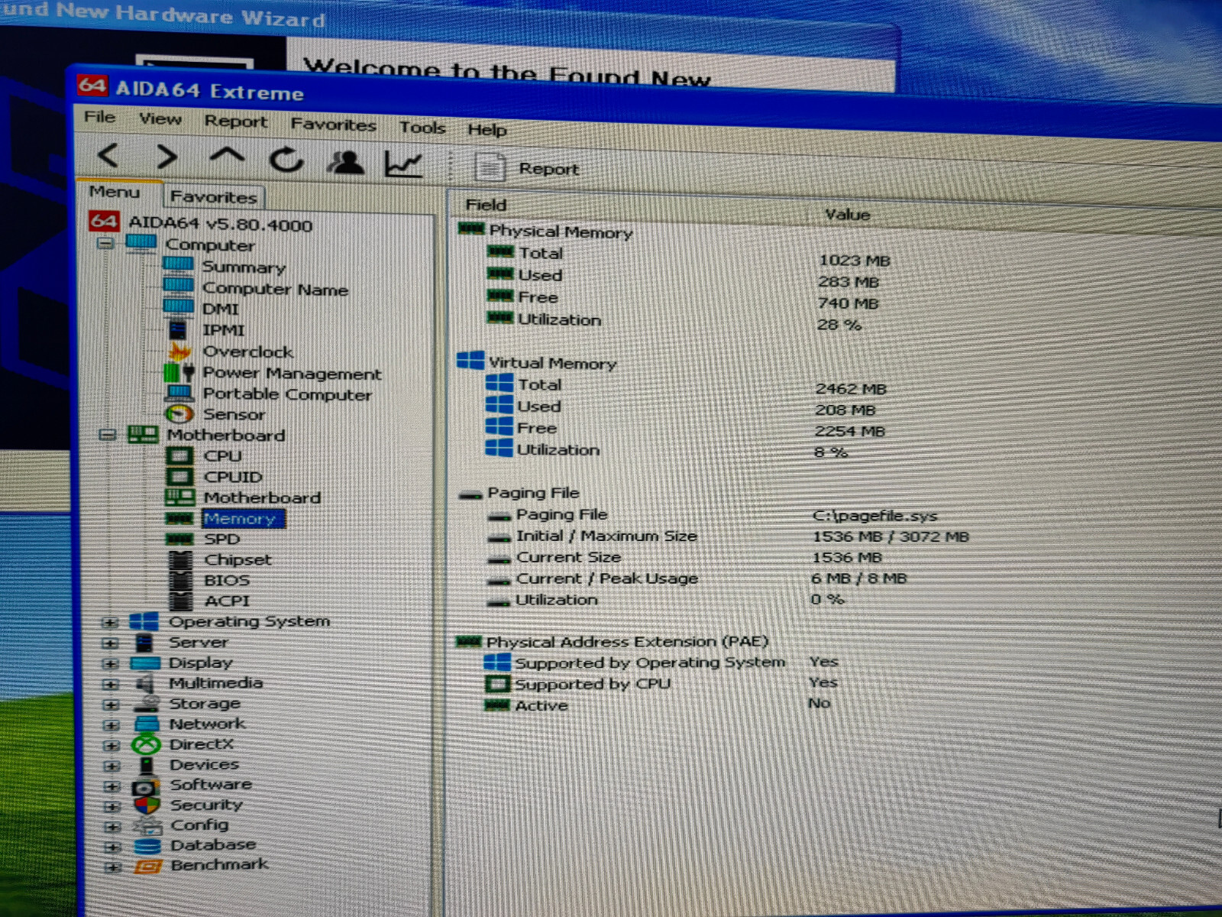Click the Report toolbar button

527,168
